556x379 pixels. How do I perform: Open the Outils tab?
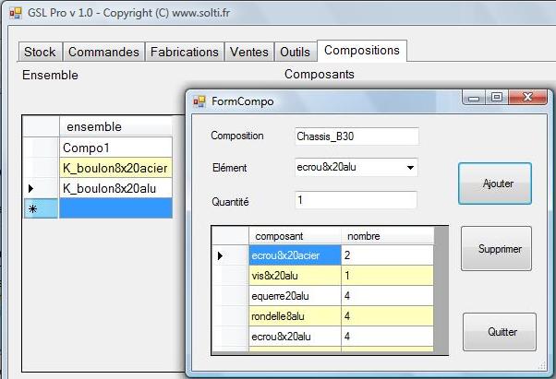[x=295, y=52]
